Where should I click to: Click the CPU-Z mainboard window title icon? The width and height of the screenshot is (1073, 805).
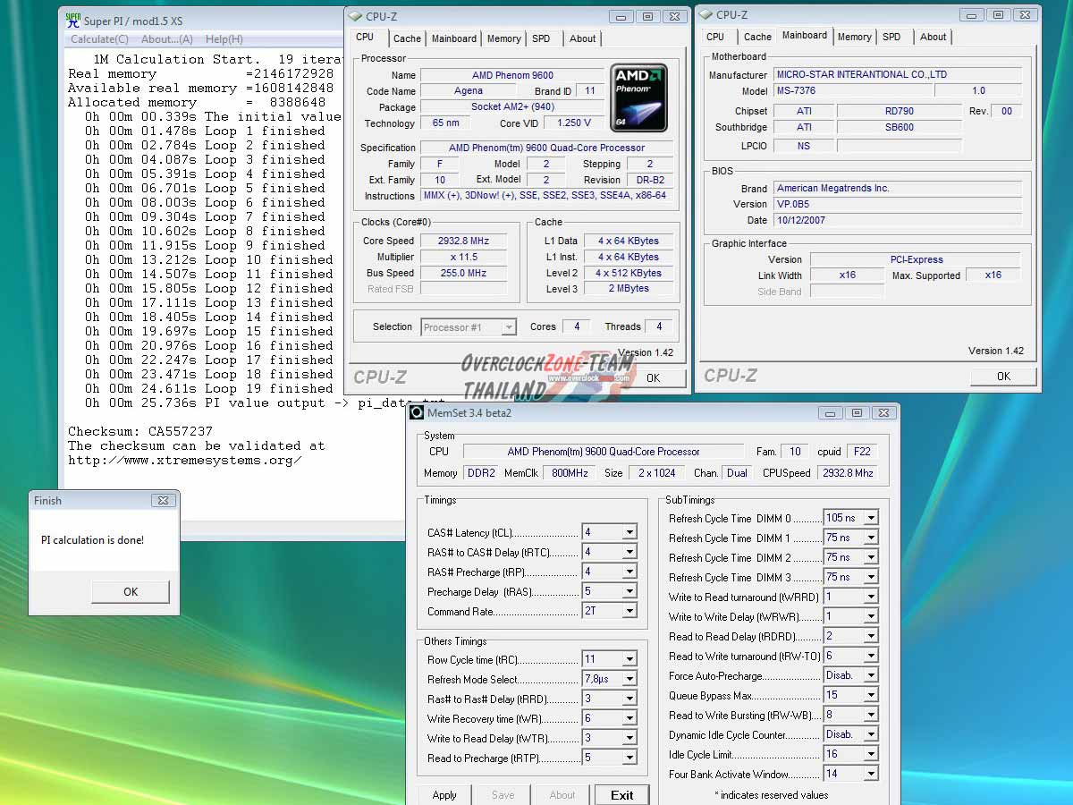tap(705, 14)
